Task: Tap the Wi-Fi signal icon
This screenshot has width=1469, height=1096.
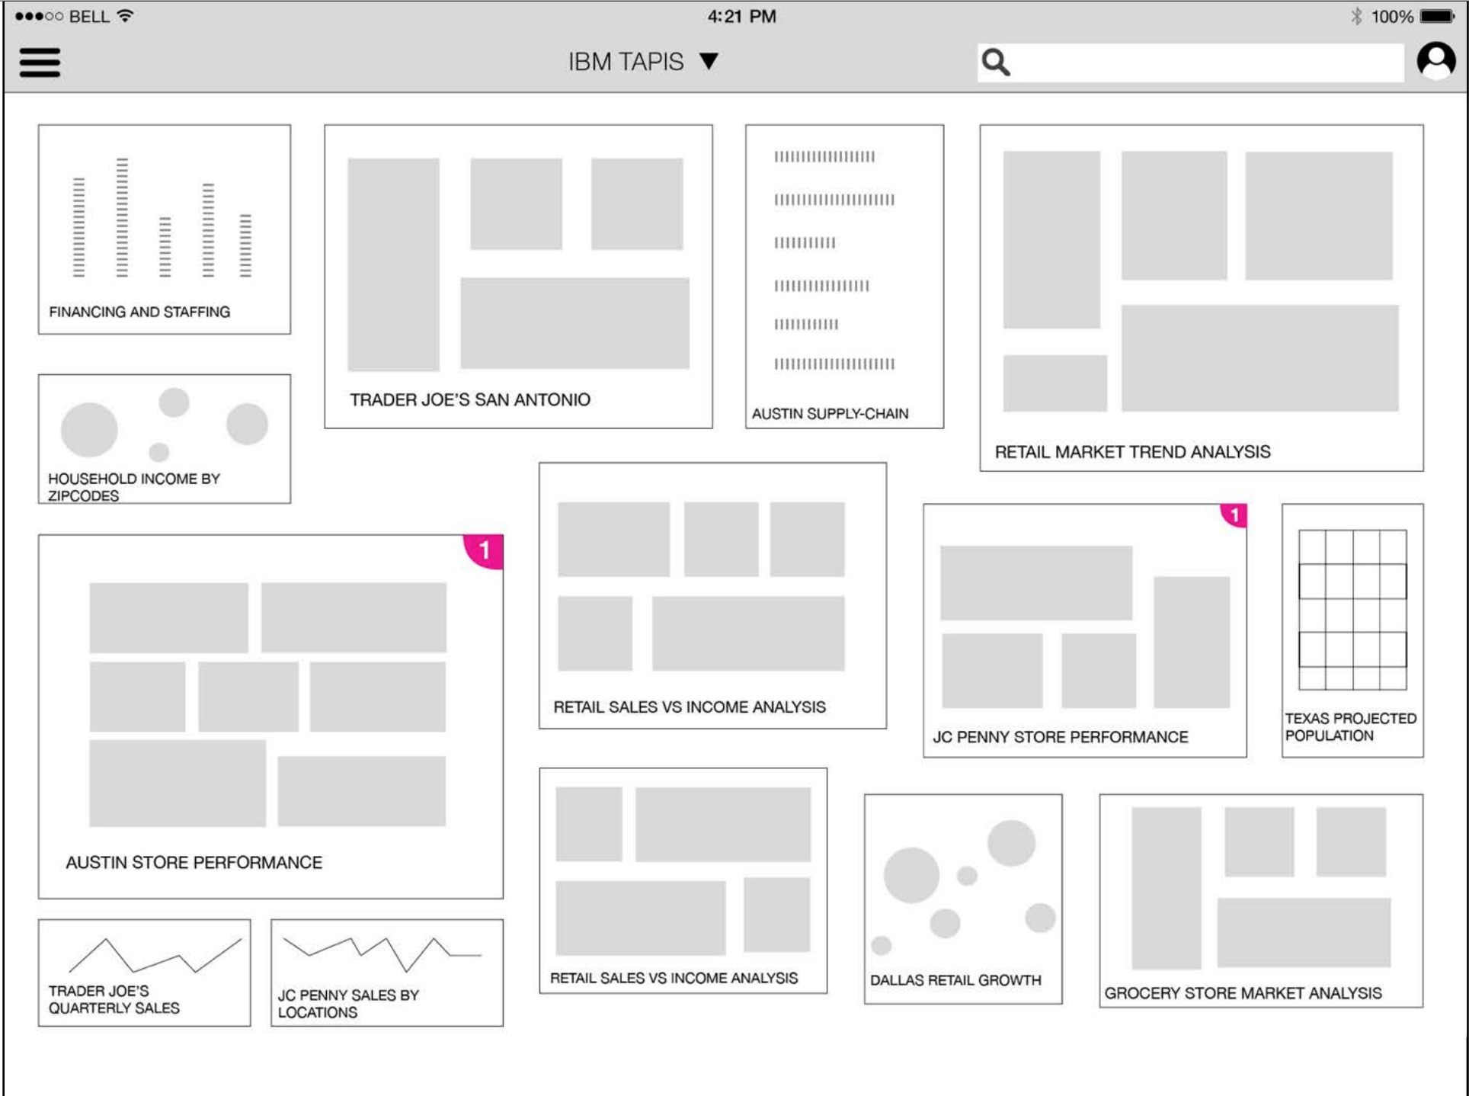Action: click(x=126, y=16)
